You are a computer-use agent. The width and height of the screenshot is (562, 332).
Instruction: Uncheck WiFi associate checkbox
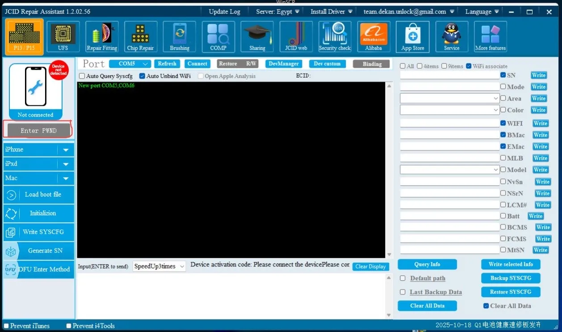tap(469, 66)
